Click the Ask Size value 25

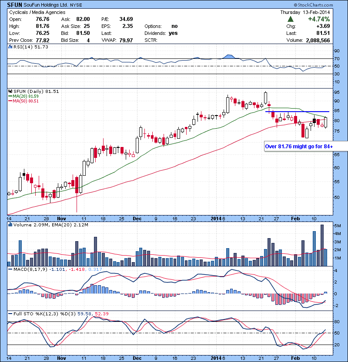click(x=87, y=26)
